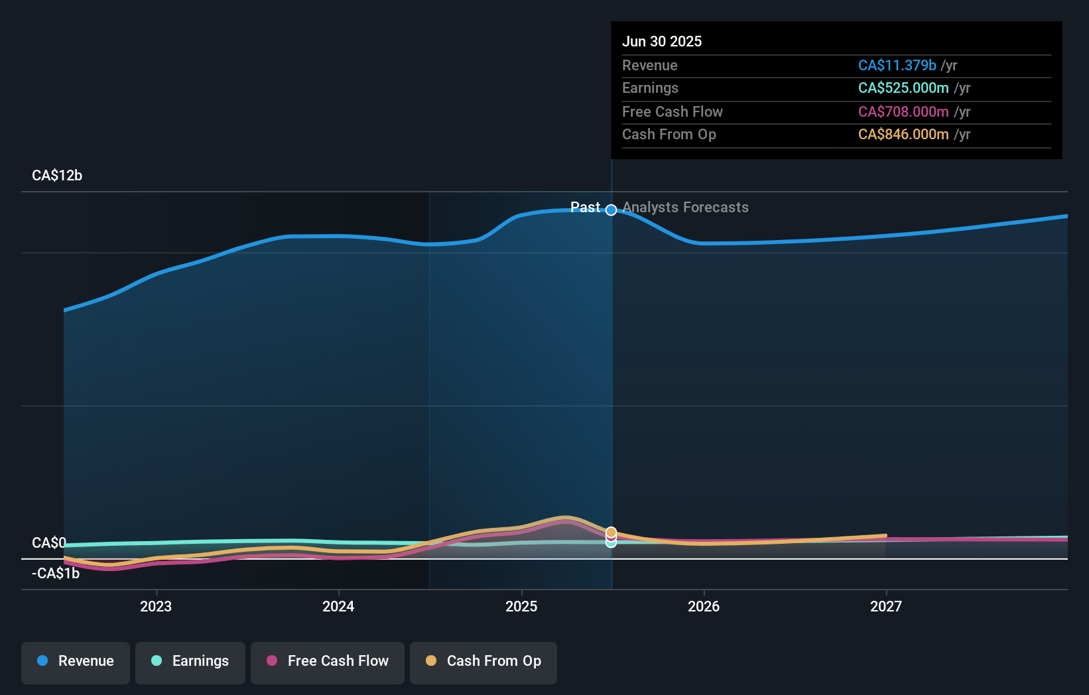Click the revenue value CA$11.379b in tooltip
This screenshot has width=1089, height=695.
(x=897, y=65)
